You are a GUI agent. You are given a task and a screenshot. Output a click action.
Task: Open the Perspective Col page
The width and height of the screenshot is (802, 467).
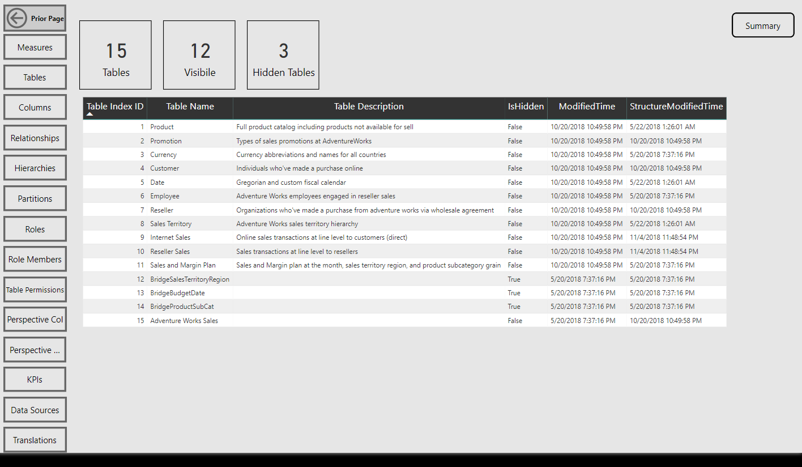coord(35,319)
